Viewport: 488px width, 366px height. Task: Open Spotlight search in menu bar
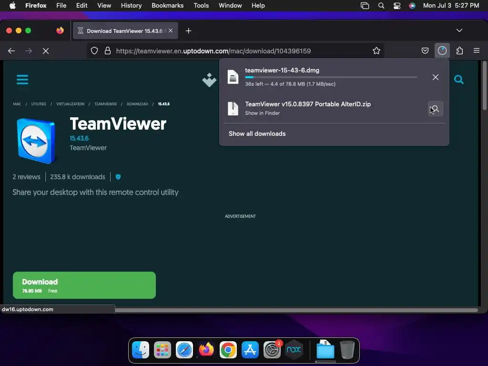click(381, 6)
